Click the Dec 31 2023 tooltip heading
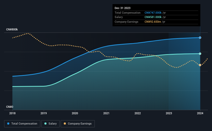The height and width of the screenshot is (131, 212). 122,8
